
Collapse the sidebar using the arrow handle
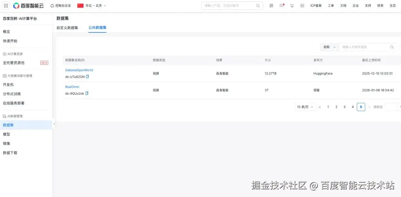54,124
